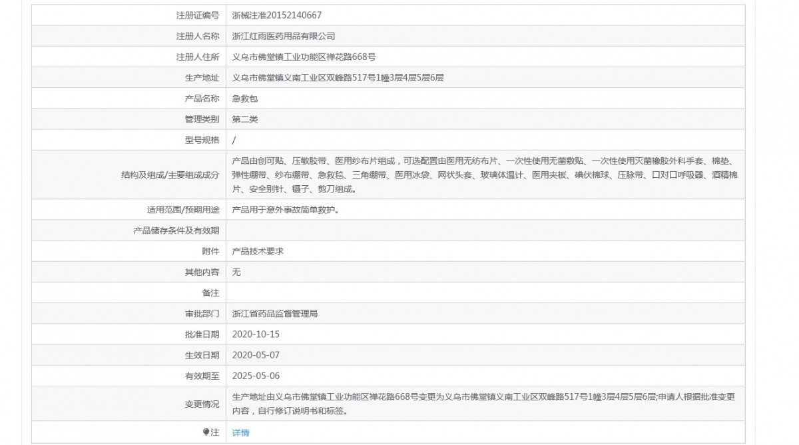Click the 产品储存条件及有效期 row label
The height and width of the screenshot is (445, 799).
click(176, 230)
